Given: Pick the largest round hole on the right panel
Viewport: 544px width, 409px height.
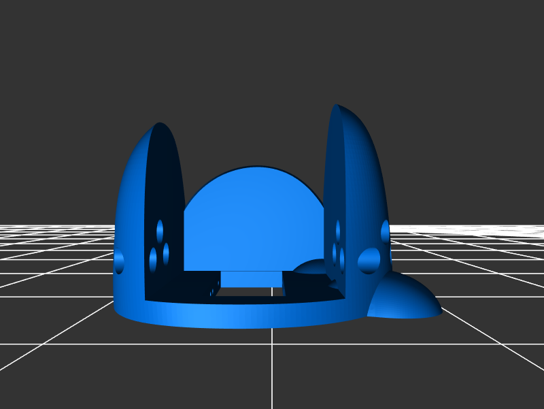Looking at the screenshot, I should click(369, 260).
